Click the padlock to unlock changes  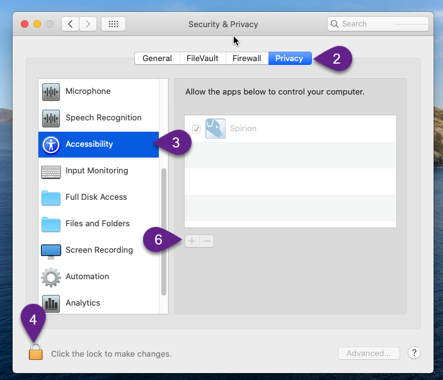point(35,352)
